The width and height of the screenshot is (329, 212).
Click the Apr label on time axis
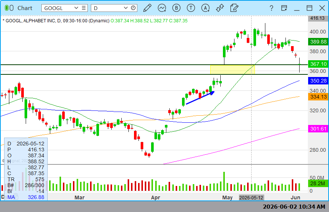click(x=156, y=197)
